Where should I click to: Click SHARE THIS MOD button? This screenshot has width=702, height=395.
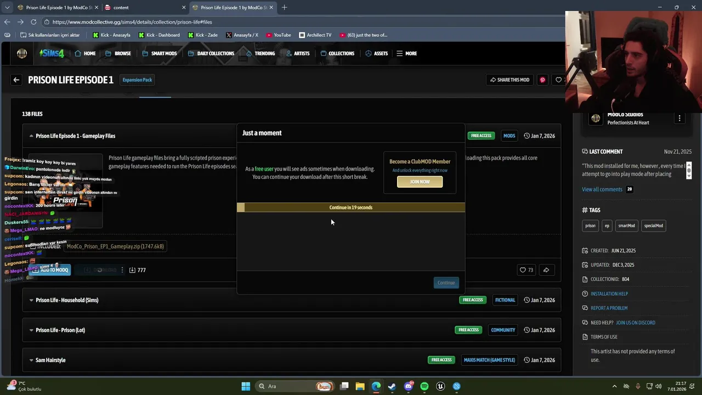point(510,80)
